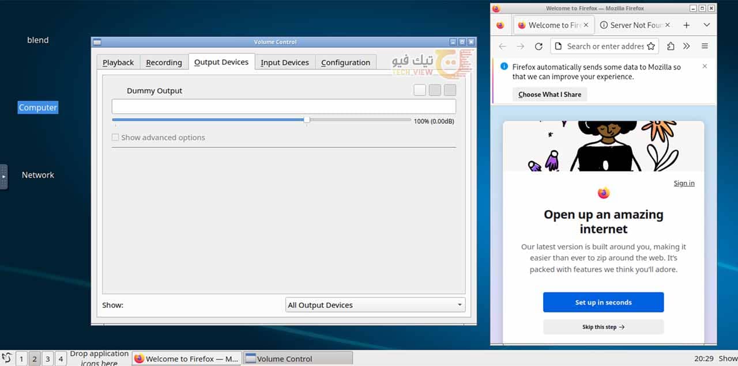Click the Dummy Output port selection field
The width and height of the screenshot is (738, 366).
click(x=284, y=106)
